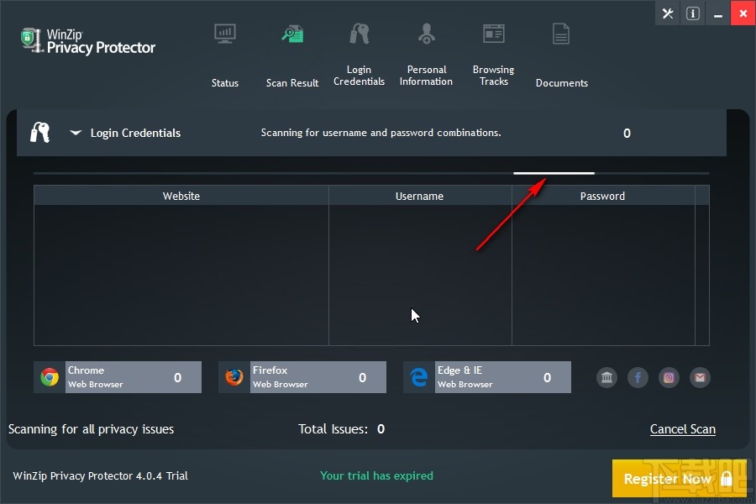Click the WinZip Privacy Protector logo
This screenshot has width=756, height=504.
coord(87,40)
